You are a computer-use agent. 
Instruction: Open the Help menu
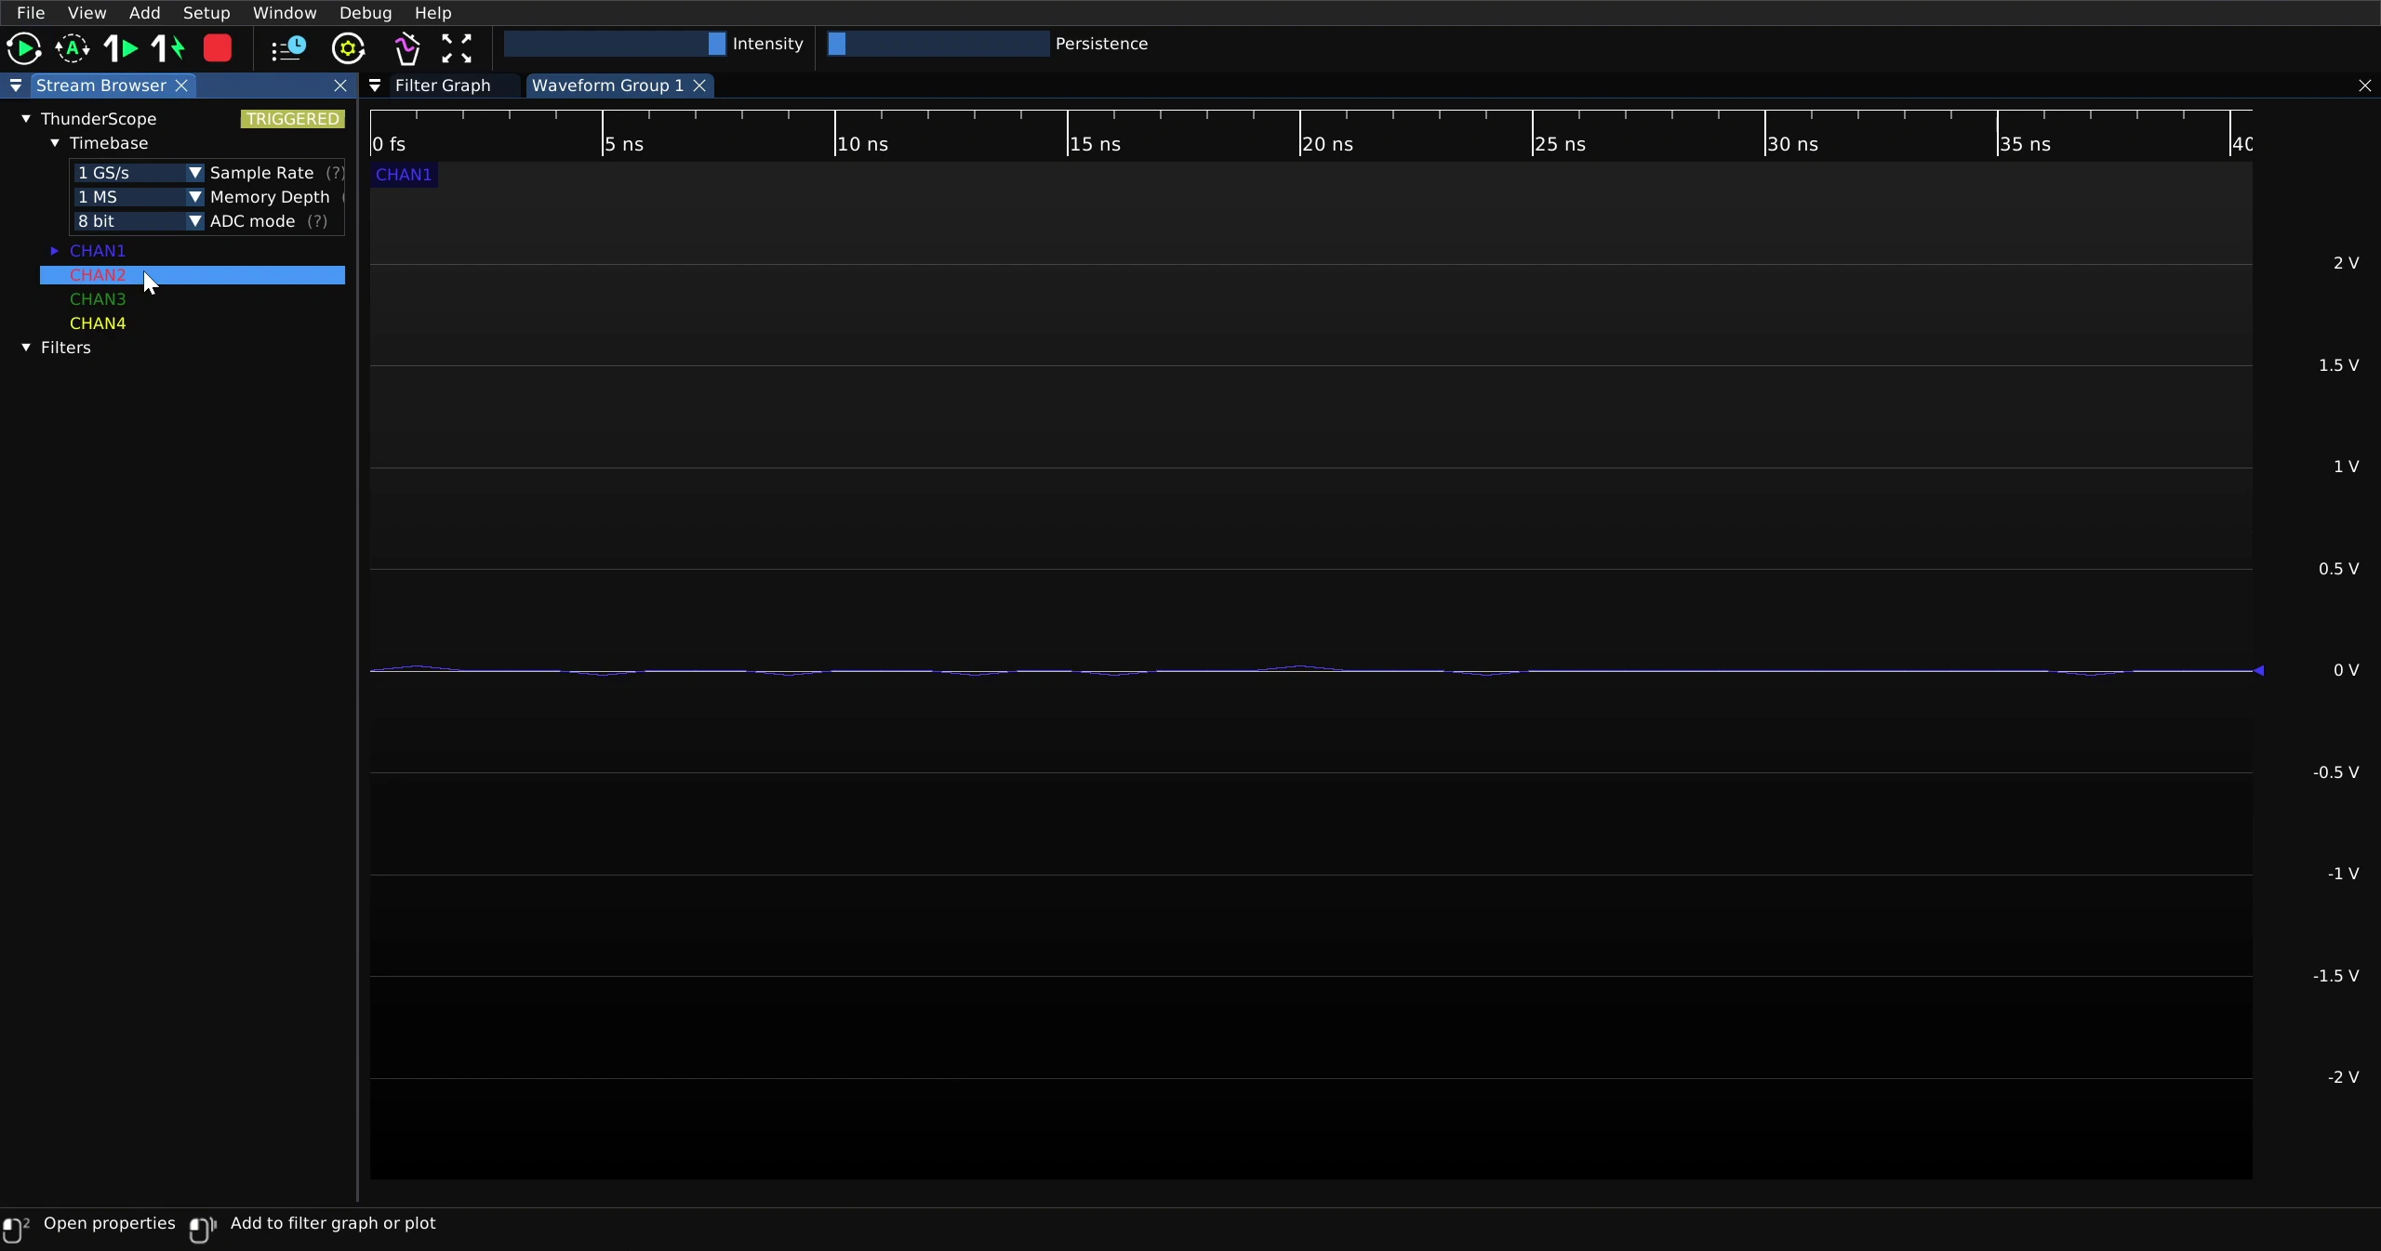pos(432,13)
